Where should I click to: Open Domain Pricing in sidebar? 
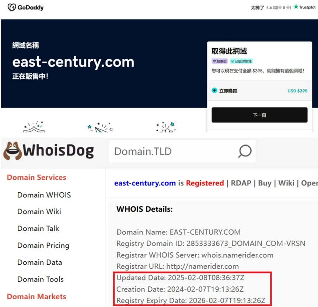tap(43, 245)
